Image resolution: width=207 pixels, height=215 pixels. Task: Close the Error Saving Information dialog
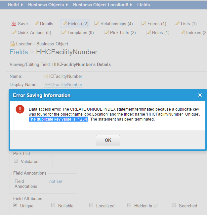point(200,95)
